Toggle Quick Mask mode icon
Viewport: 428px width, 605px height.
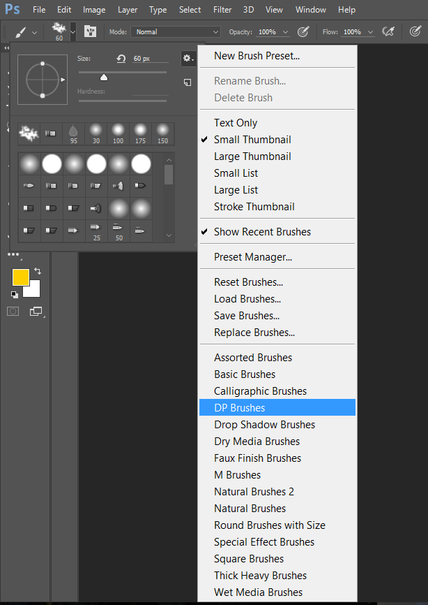tap(13, 312)
